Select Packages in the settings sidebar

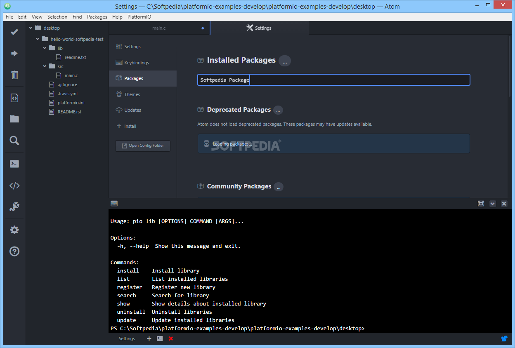point(143,78)
